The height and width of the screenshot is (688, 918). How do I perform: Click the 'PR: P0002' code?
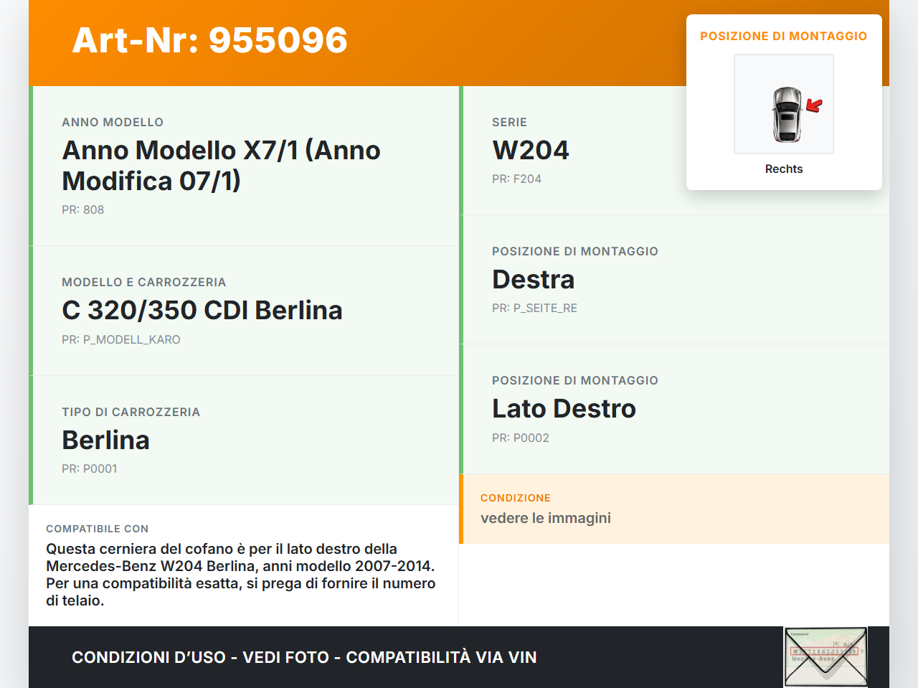coord(521,438)
